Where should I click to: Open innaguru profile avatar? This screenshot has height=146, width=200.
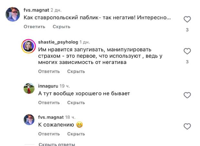click(29, 88)
